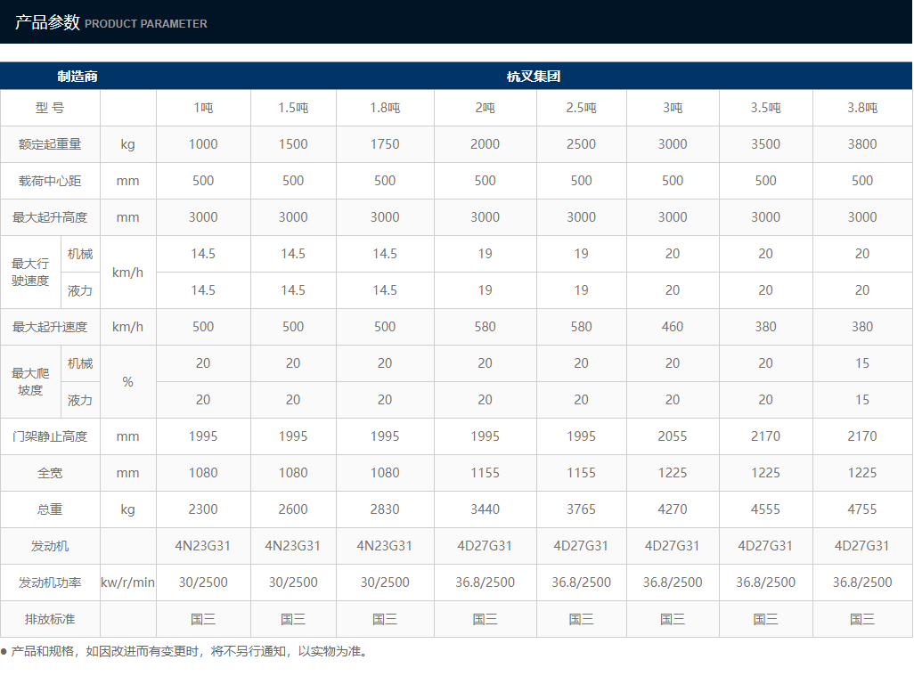This screenshot has width=914, height=676.
Task: Click the '最大起升高度' row label
Action: coord(50,217)
